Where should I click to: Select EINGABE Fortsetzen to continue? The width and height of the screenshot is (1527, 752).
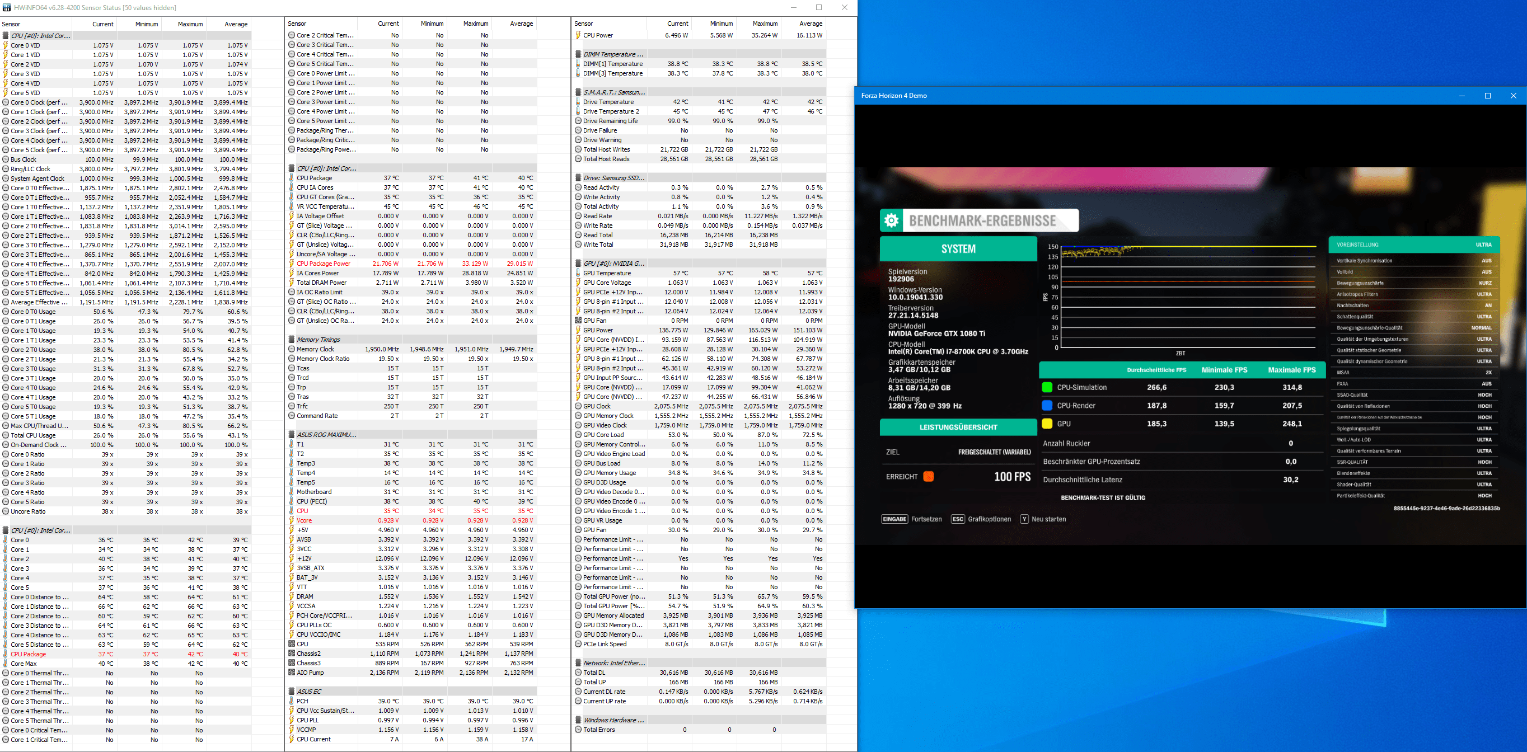(x=912, y=519)
